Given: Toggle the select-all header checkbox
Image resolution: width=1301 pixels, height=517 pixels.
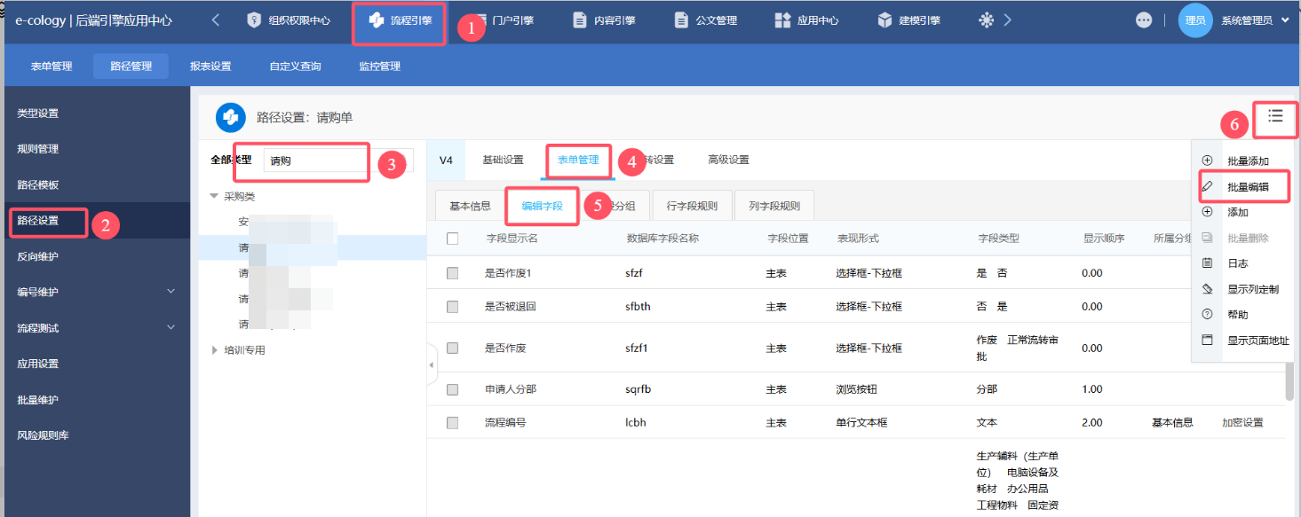Looking at the screenshot, I should coord(453,239).
